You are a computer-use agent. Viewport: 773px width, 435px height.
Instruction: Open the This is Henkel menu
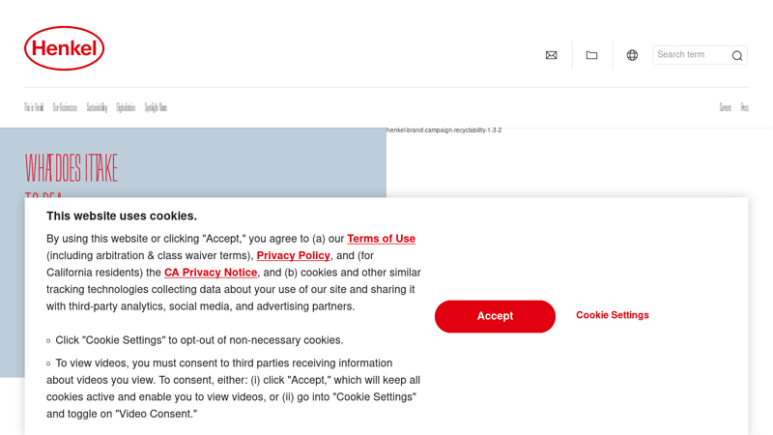point(34,107)
